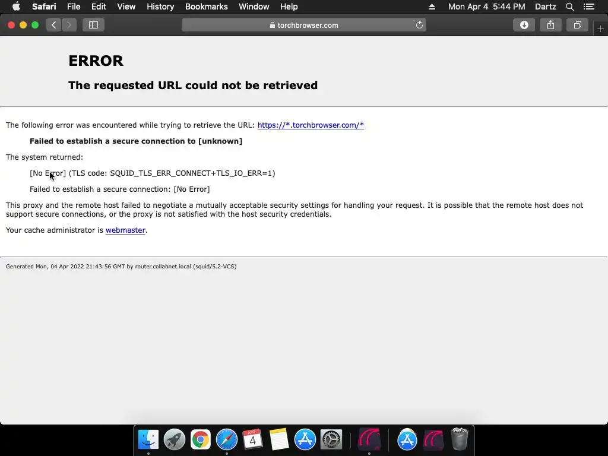Open the https://*.torchbrowser.com/* link
The width and height of the screenshot is (608, 456).
pos(311,125)
